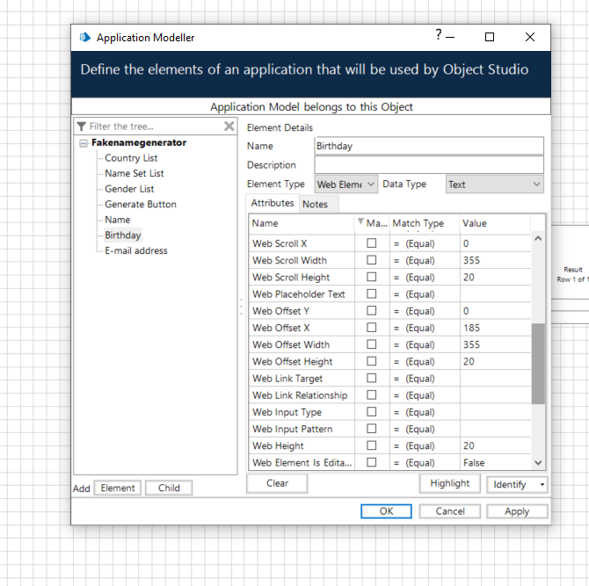Collapse the Fakenamegenerator tree node
The image size is (589, 586).
point(83,142)
